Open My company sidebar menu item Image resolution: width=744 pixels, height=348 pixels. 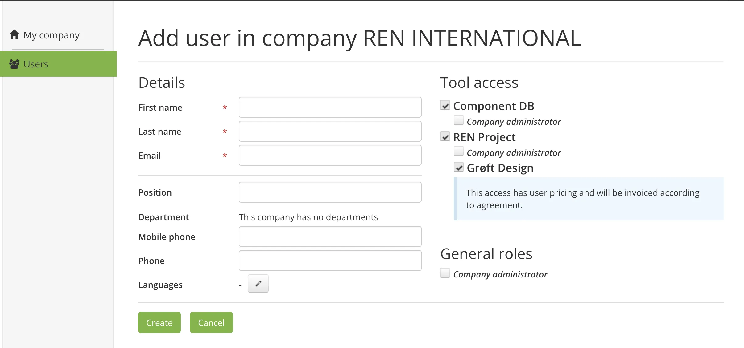(x=51, y=35)
